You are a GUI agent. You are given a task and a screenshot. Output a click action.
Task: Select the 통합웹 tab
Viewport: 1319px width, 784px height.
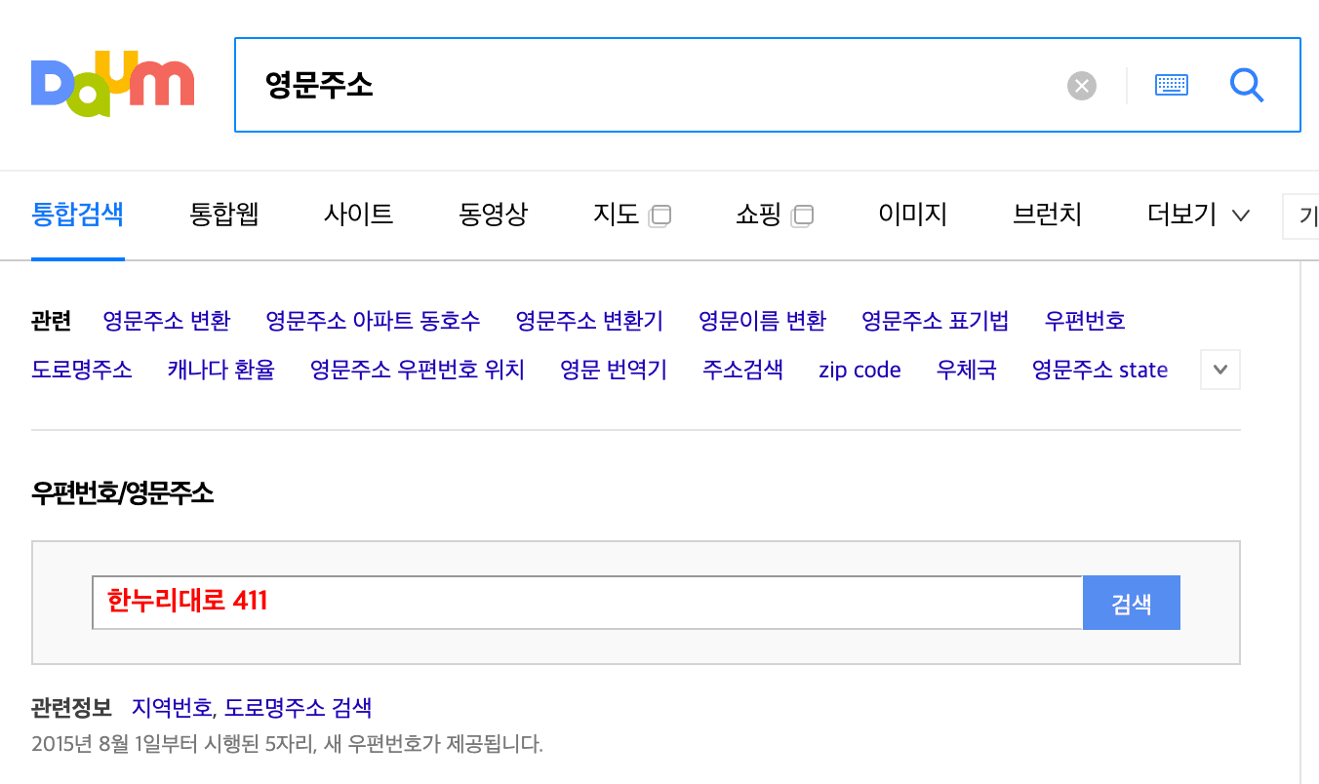tap(223, 215)
